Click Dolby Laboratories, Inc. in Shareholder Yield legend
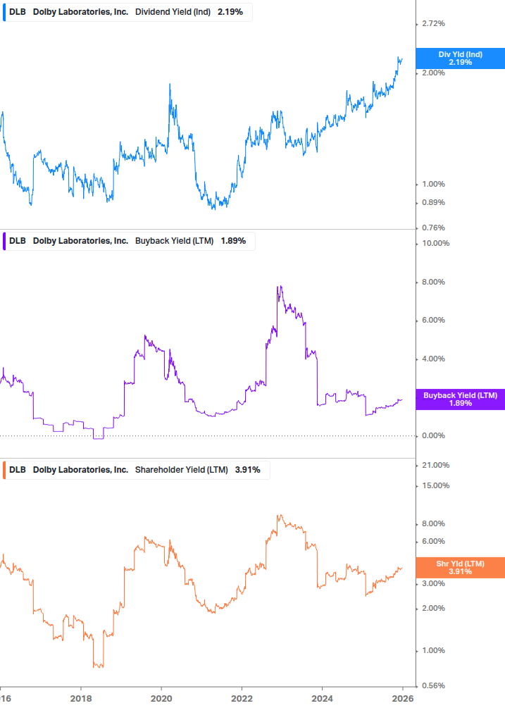The image size is (505, 708). click(80, 470)
